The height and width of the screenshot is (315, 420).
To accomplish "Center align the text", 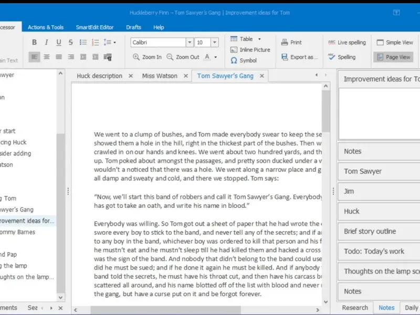I will click(47, 57).
